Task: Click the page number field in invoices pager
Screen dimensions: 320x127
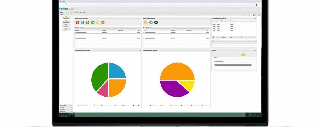Action: tap(227, 37)
